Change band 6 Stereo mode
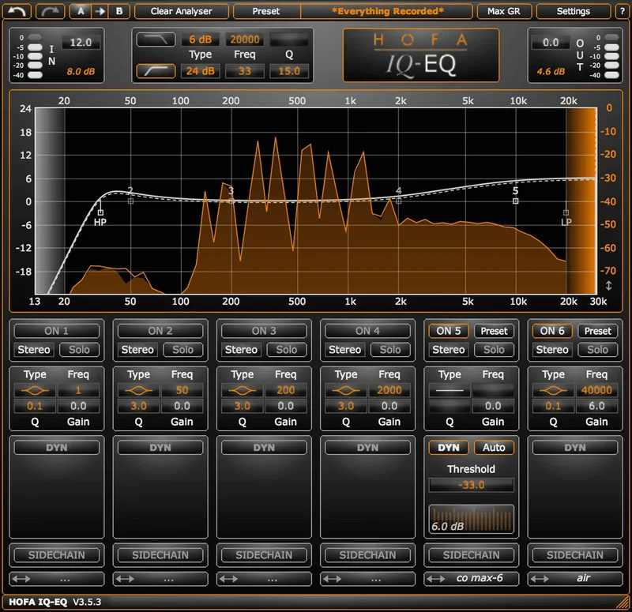 [552, 349]
